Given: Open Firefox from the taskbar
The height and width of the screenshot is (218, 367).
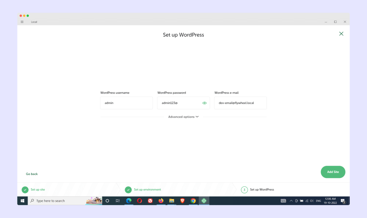Looking at the screenshot, I should pos(161,201).
